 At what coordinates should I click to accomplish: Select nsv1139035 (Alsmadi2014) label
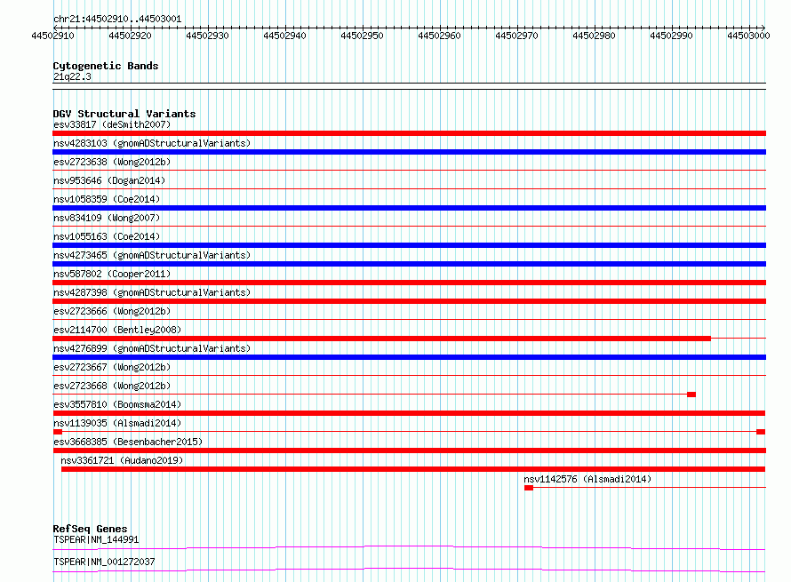[x=117, y=423]
